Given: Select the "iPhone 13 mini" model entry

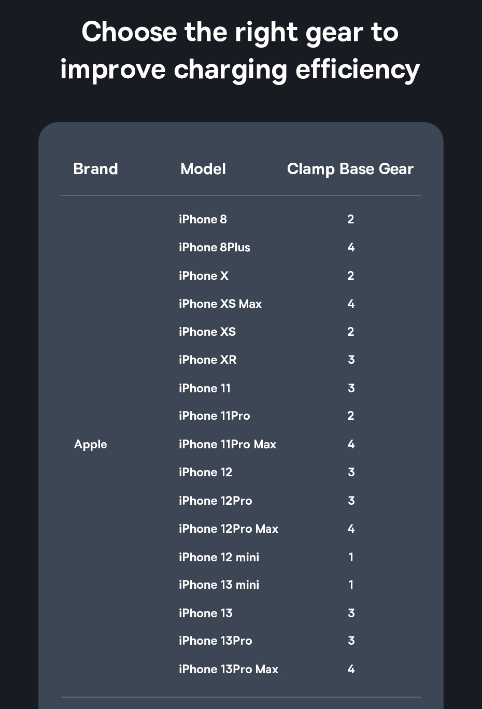Looking at the screenshot, I should click(219, 585).
